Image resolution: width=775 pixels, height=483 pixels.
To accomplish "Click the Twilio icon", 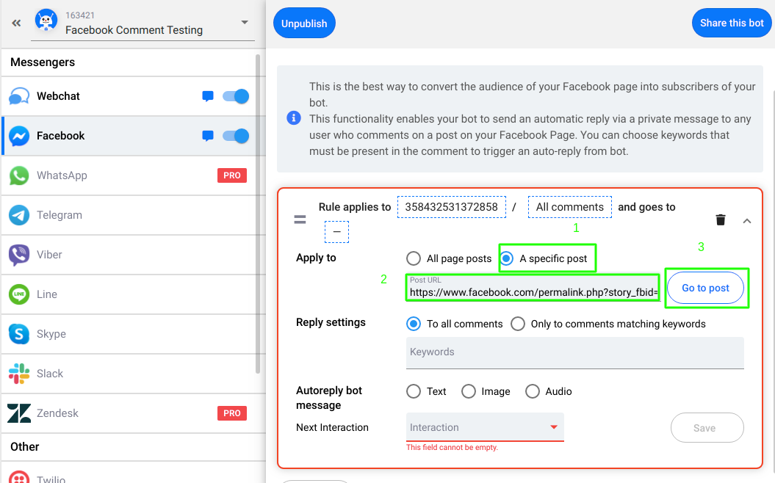I will pyautogui.click(x=19, y=477).
